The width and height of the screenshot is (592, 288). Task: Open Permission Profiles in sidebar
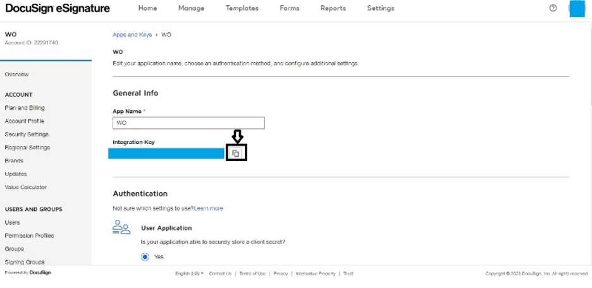pyautogui.click(x=29, y=236)
